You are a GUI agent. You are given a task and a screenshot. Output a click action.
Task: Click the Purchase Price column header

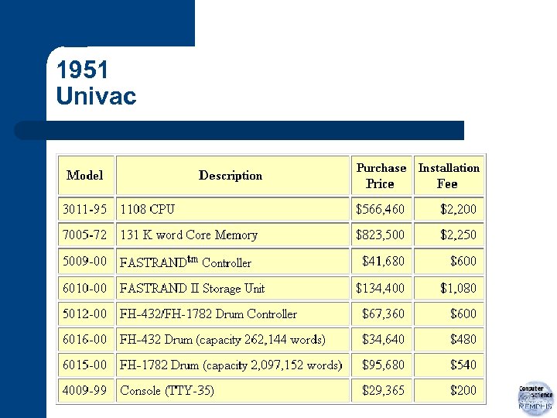381,176
